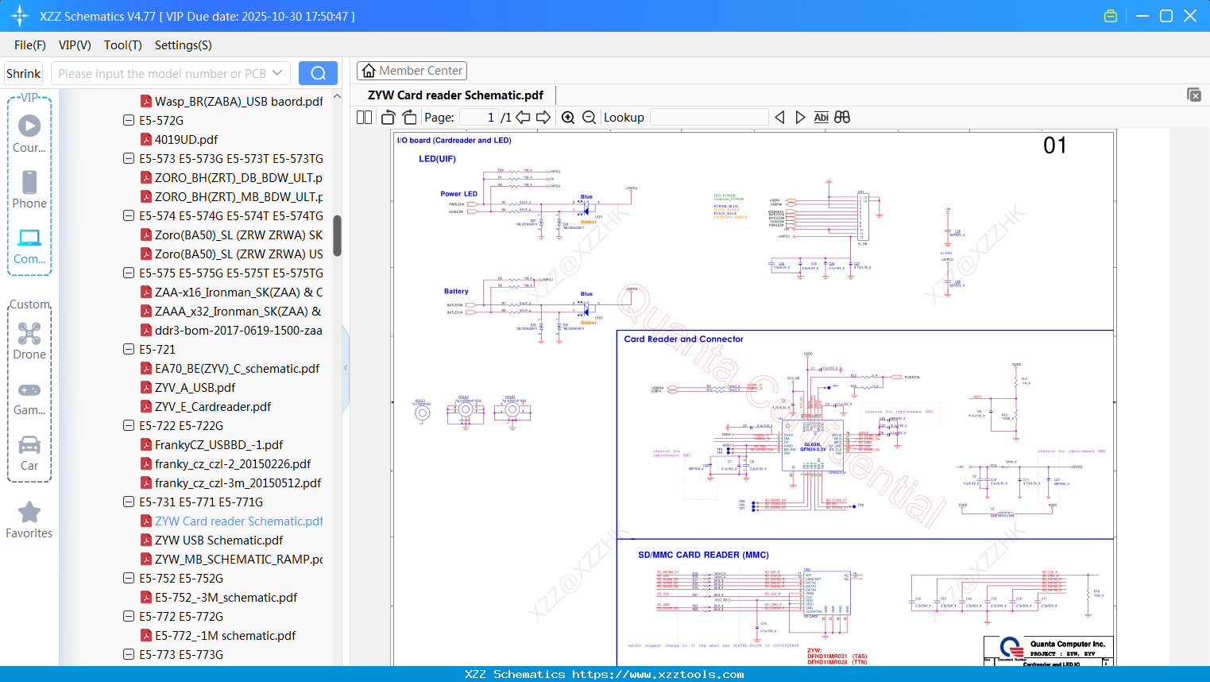Open the Member Center
The image size is (1210, 682).
point(412,71)
